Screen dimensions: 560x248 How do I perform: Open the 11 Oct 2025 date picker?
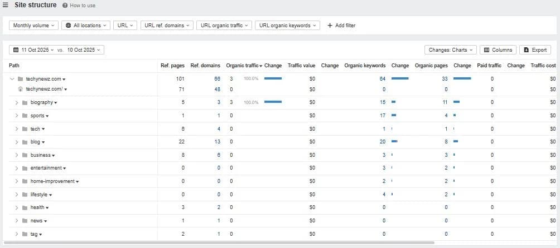point(33,50)
